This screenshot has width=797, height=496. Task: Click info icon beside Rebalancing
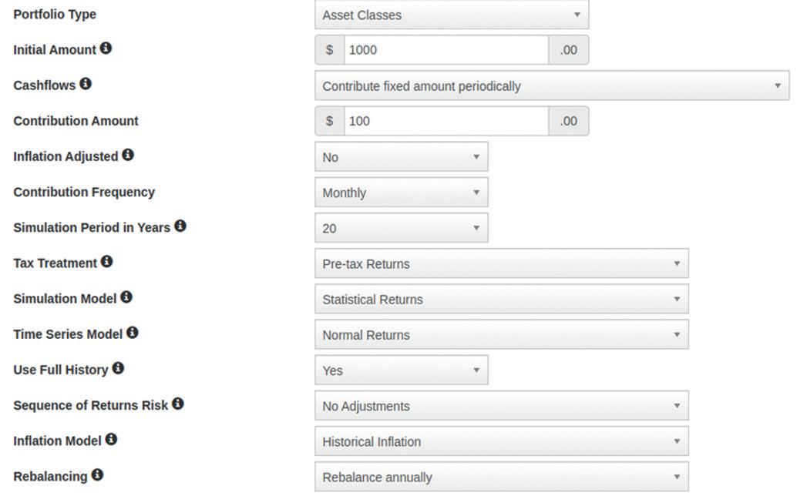(98, 474)
